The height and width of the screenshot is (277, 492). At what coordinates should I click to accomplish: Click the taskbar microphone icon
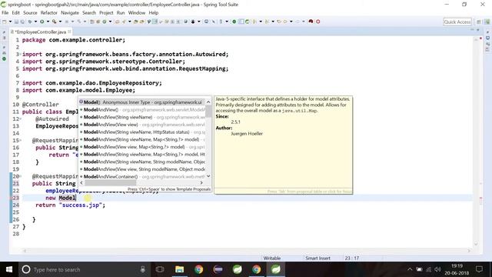143,269
